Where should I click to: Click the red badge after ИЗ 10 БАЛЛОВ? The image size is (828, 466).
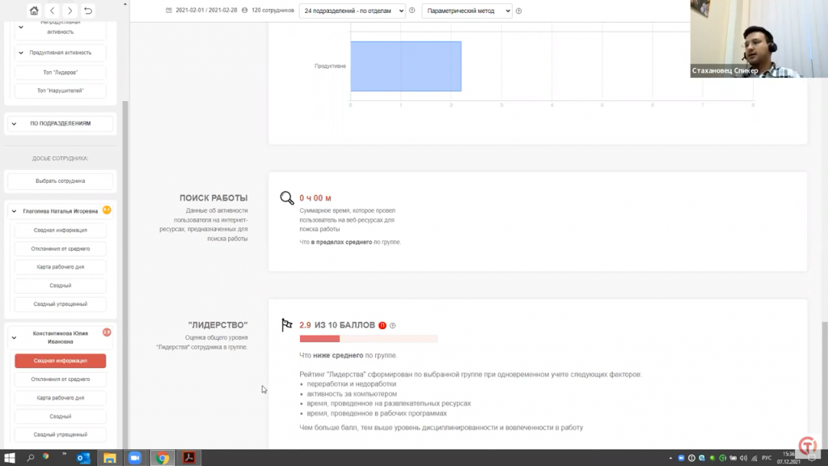382,325
